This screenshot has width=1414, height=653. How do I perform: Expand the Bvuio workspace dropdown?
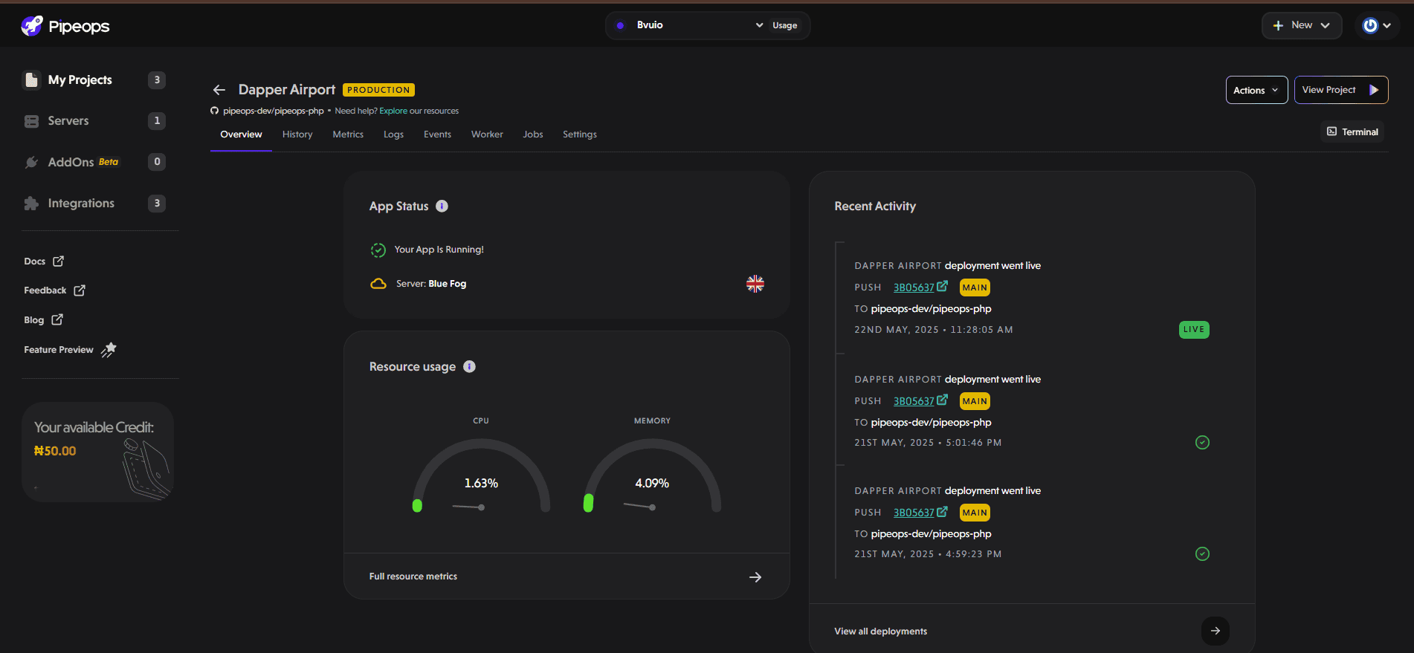tap(689, 25)
